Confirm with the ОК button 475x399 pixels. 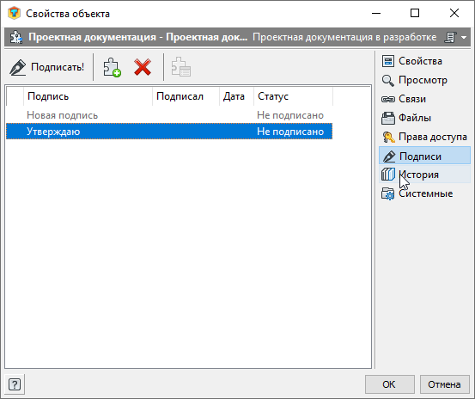[x=390, y=384]
